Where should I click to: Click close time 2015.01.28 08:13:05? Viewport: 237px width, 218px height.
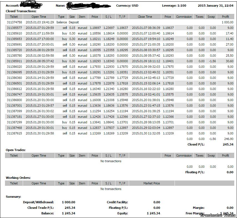146,122
